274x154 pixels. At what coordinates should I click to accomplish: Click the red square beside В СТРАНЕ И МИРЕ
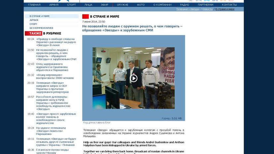(85, 17)
